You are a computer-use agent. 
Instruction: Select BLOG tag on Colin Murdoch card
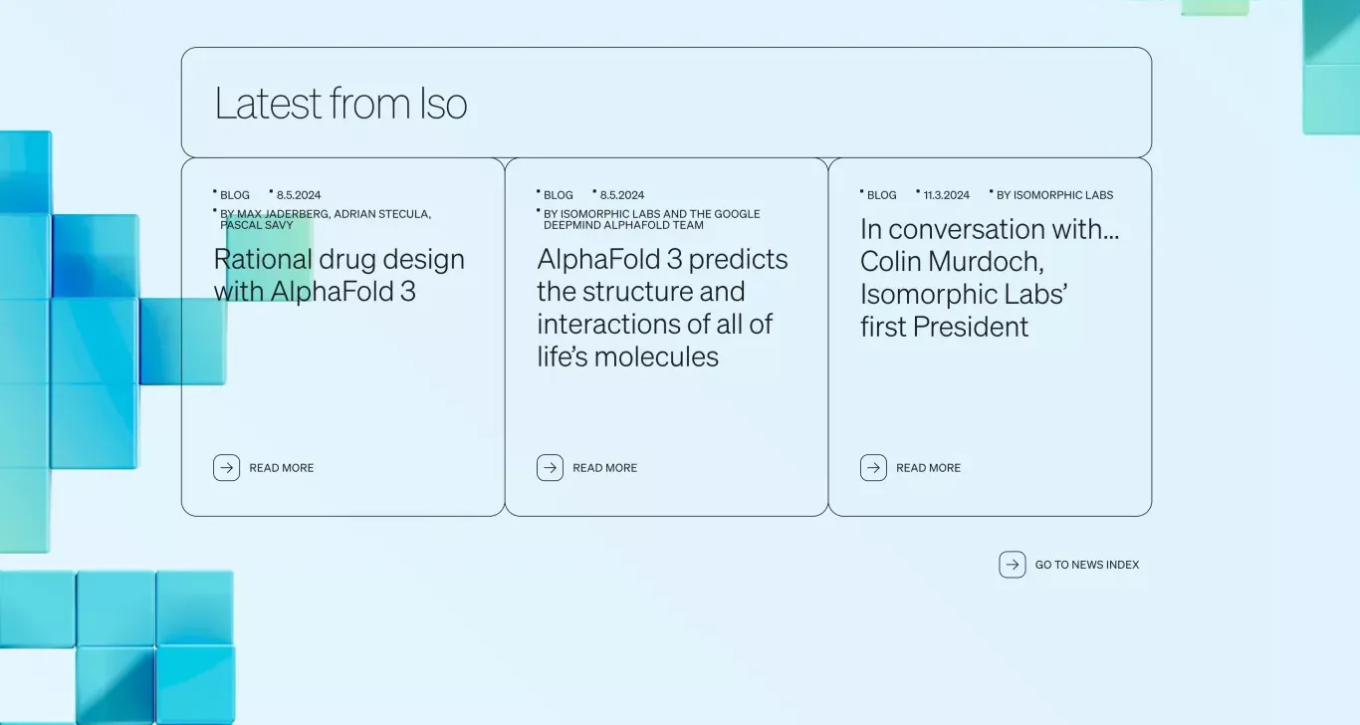point(882,195)
